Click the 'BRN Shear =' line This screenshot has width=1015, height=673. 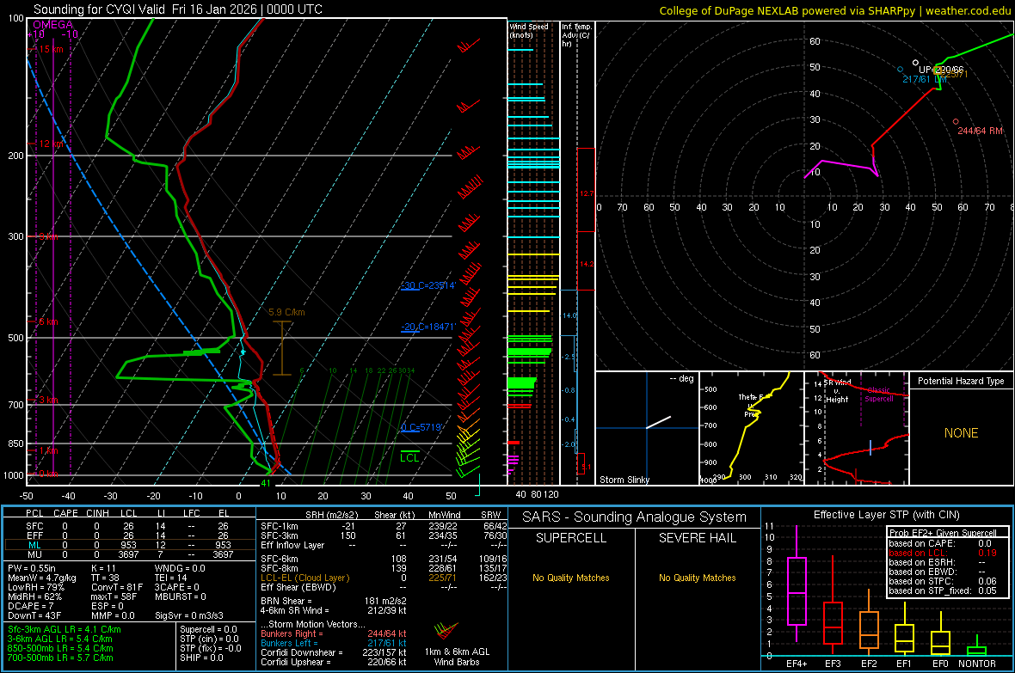(334, 601)
